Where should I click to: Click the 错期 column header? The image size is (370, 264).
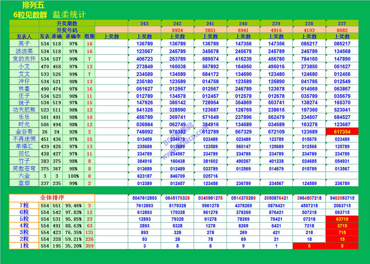point(89,36)
